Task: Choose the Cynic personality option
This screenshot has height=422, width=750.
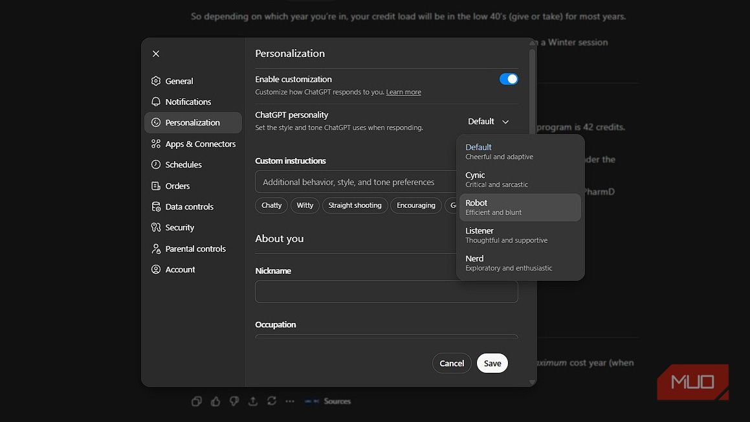Action: click(x=520, y=179)
